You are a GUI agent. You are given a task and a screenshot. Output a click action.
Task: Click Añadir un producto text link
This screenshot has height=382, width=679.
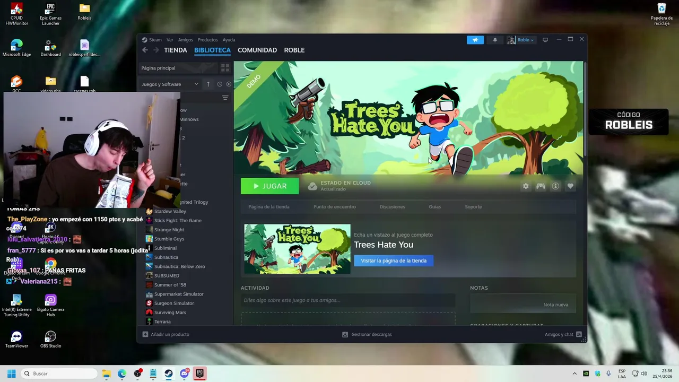(170, 334)
